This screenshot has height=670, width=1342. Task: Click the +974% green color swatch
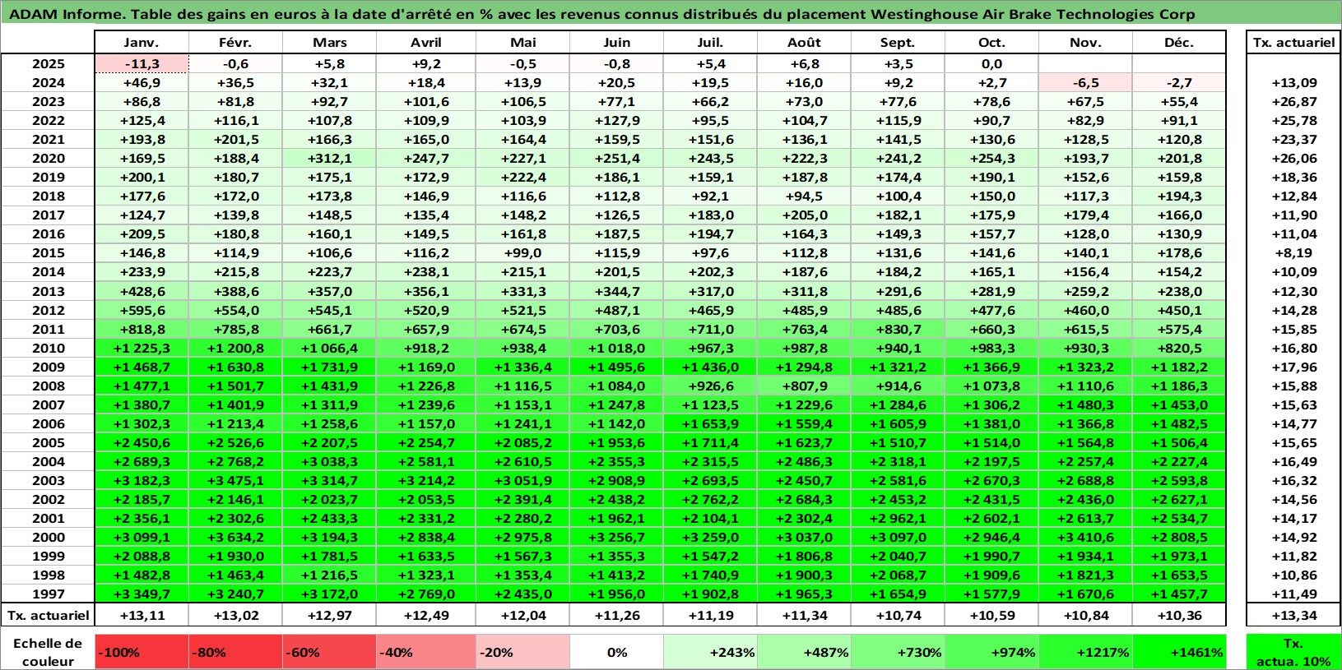991,652
